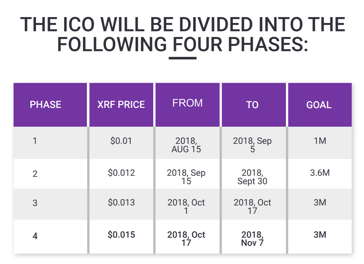The image size is (364, 264).
Task: Click the GOAL column header
Action: [319, 105]
